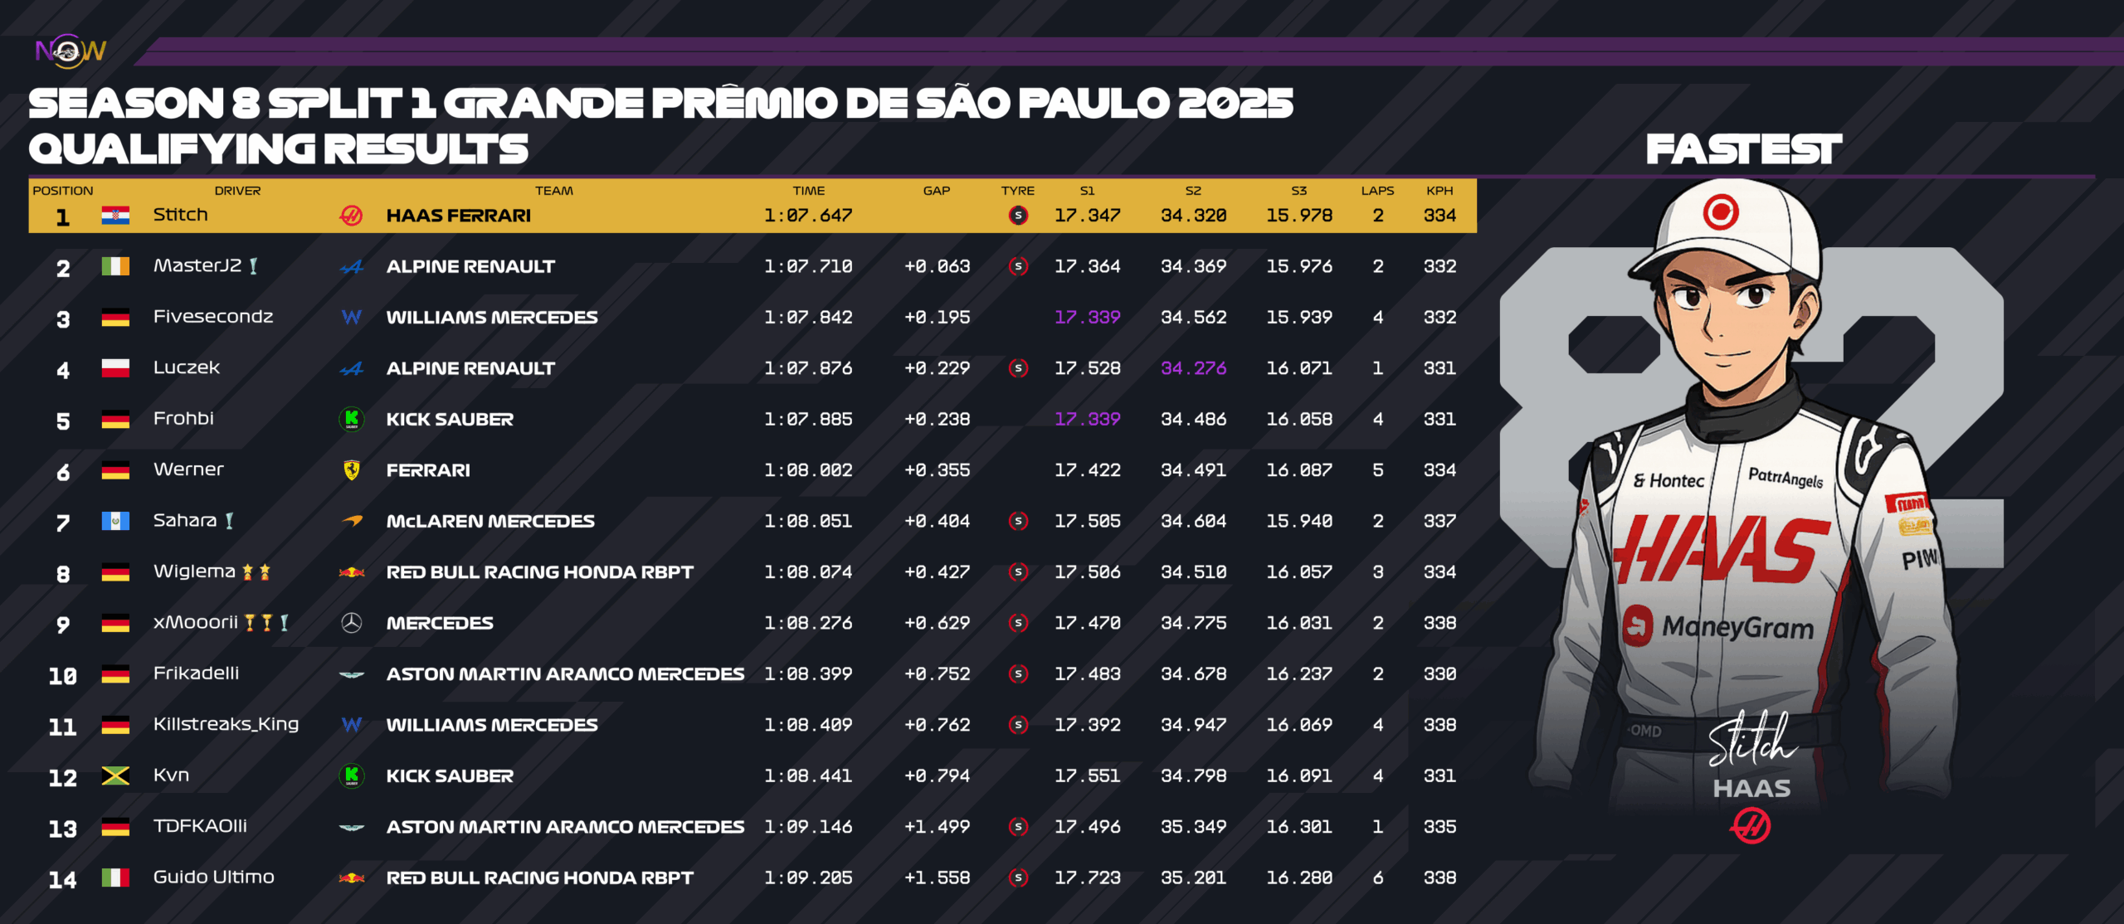Click the TIME column header
Image resolution: width=2124 pixels, height=924 pixels.
click(x=808, y=191)
